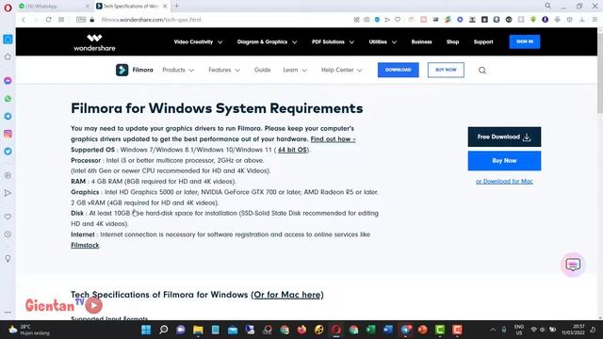Open Twitter in the Opera sidebar
Viewport: 603px width, 339px height.
[8, 152]
